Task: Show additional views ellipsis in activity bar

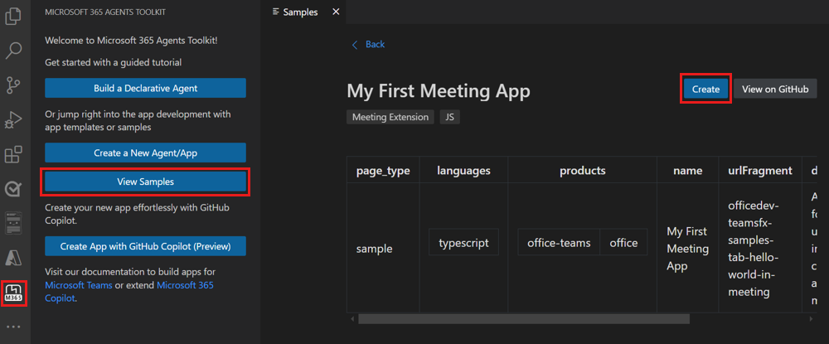Action: pos(12,327)
